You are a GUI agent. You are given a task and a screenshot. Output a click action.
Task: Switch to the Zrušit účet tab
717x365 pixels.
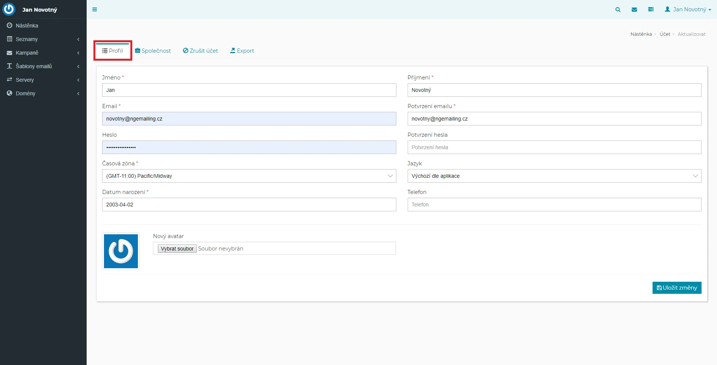click(x=200, y=51)
